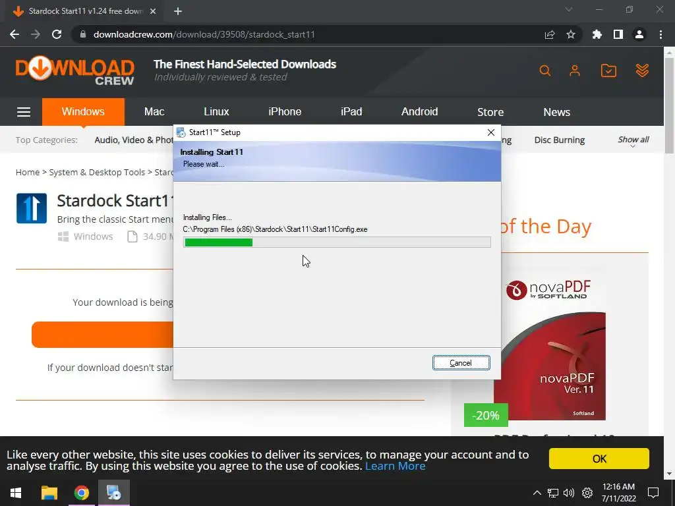The height and width of the screenshot is (506, 675).
Task: Switch to Chrome in the taskbar
Action: [81, 493]
